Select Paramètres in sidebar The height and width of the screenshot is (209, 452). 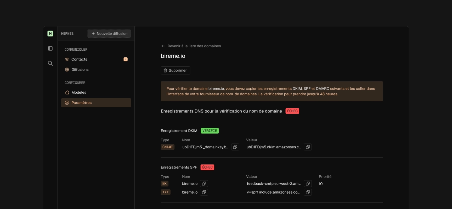(x=96, y=103)
